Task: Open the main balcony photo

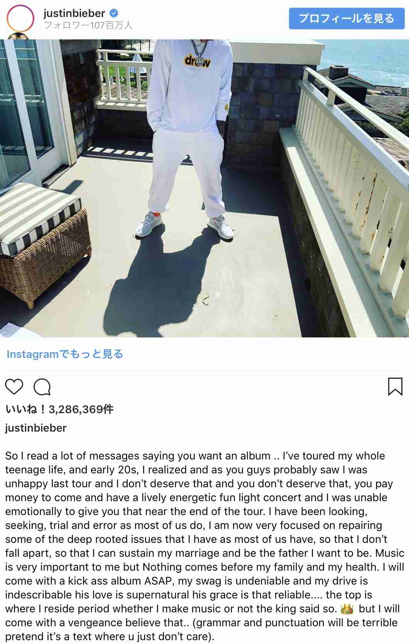Action: [204, 188]
